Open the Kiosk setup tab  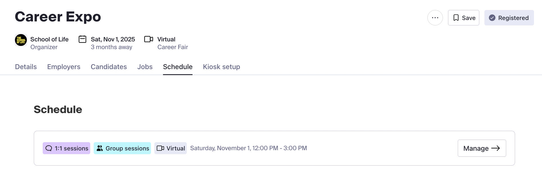221,67
